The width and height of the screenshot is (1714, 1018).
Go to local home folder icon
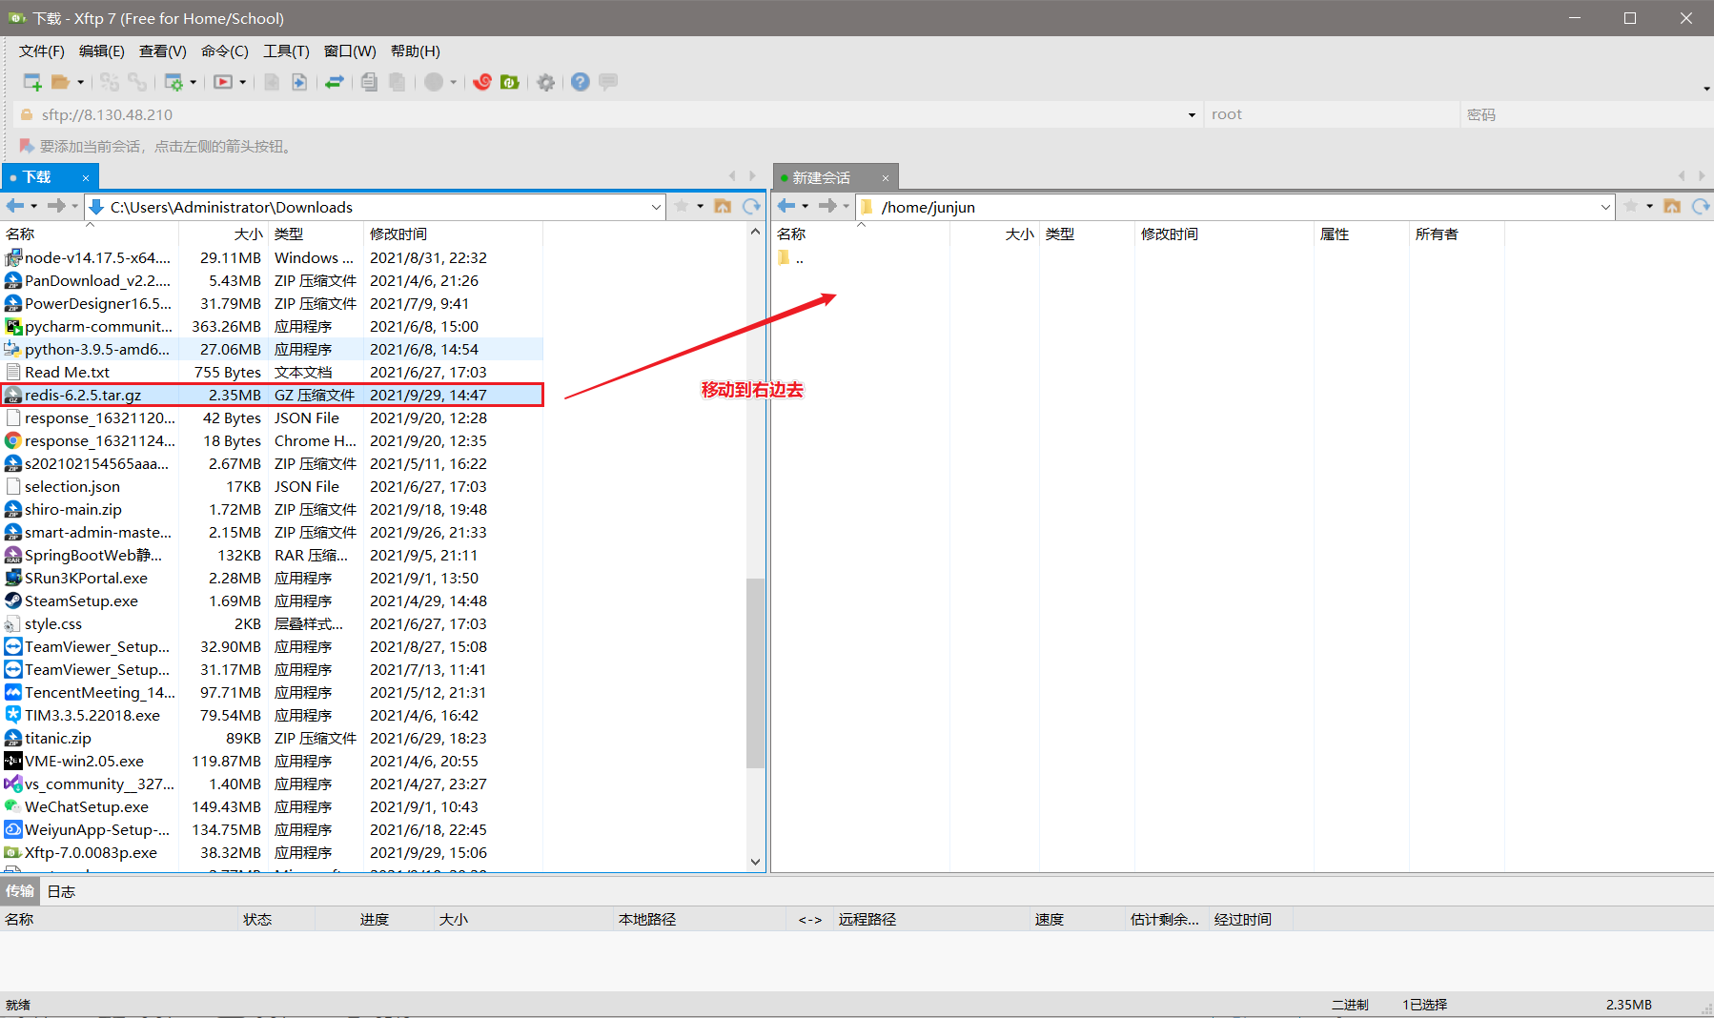click(723, 206)
